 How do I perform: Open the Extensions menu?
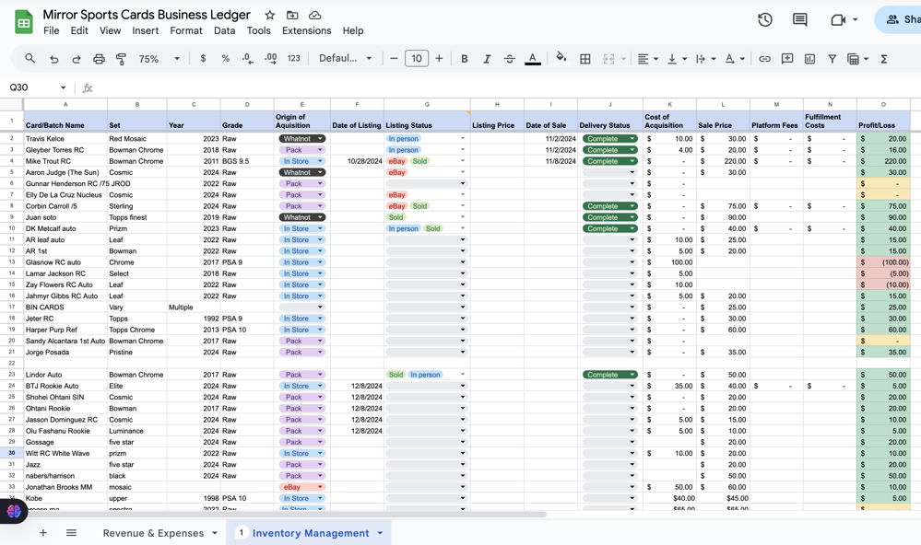click(x=307, y=30)
